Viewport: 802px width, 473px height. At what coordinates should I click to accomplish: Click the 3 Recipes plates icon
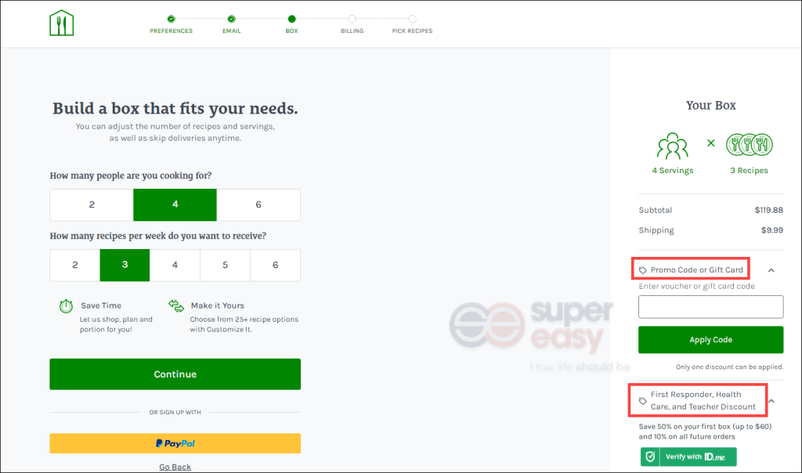pyautogui.click(x=749, y=145)
